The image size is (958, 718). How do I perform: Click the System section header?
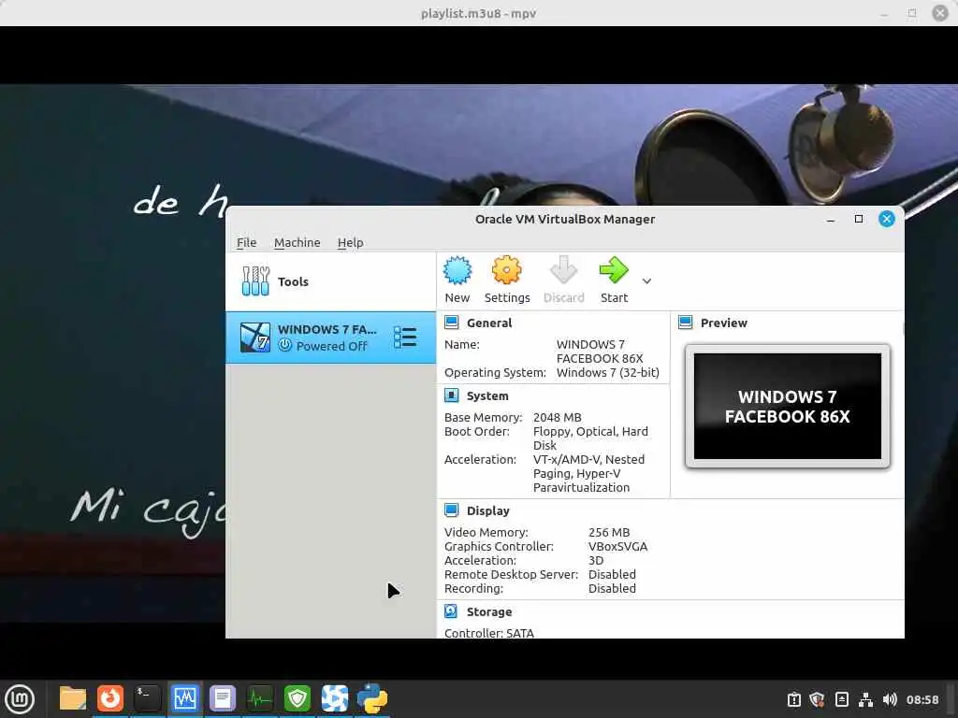pos(487,395)
